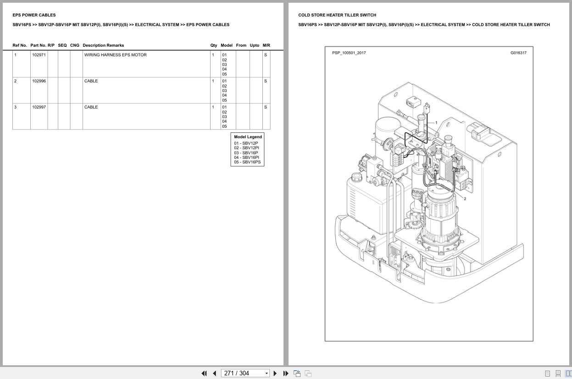The width and height of the screenshot is (572, 379).
Task: Jump to the last page
Action: [286, 373]
